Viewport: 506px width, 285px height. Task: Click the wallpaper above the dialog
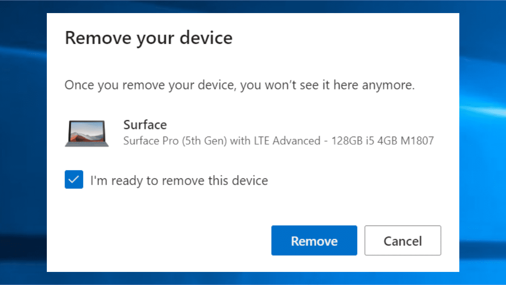[x=253, y=6]
